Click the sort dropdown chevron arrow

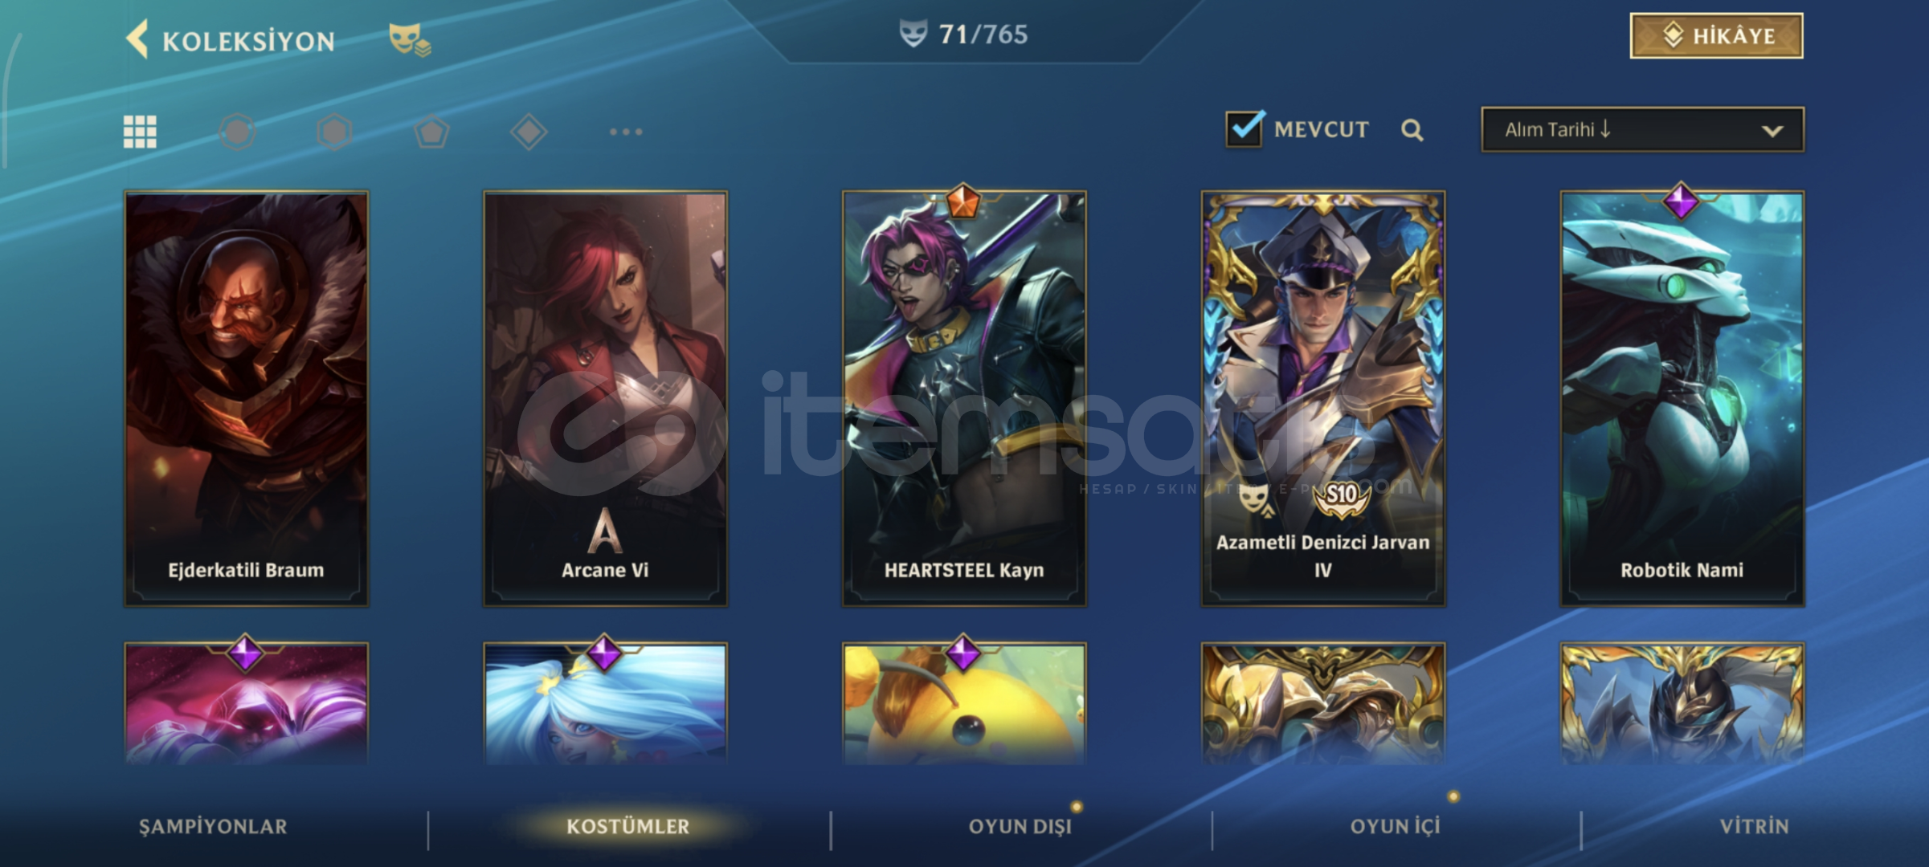1772,131
